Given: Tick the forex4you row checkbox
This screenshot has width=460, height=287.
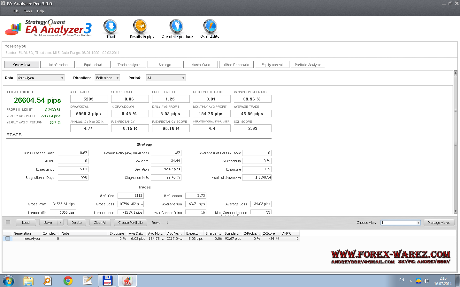Looking at the screenshot, I should (8, 239).
